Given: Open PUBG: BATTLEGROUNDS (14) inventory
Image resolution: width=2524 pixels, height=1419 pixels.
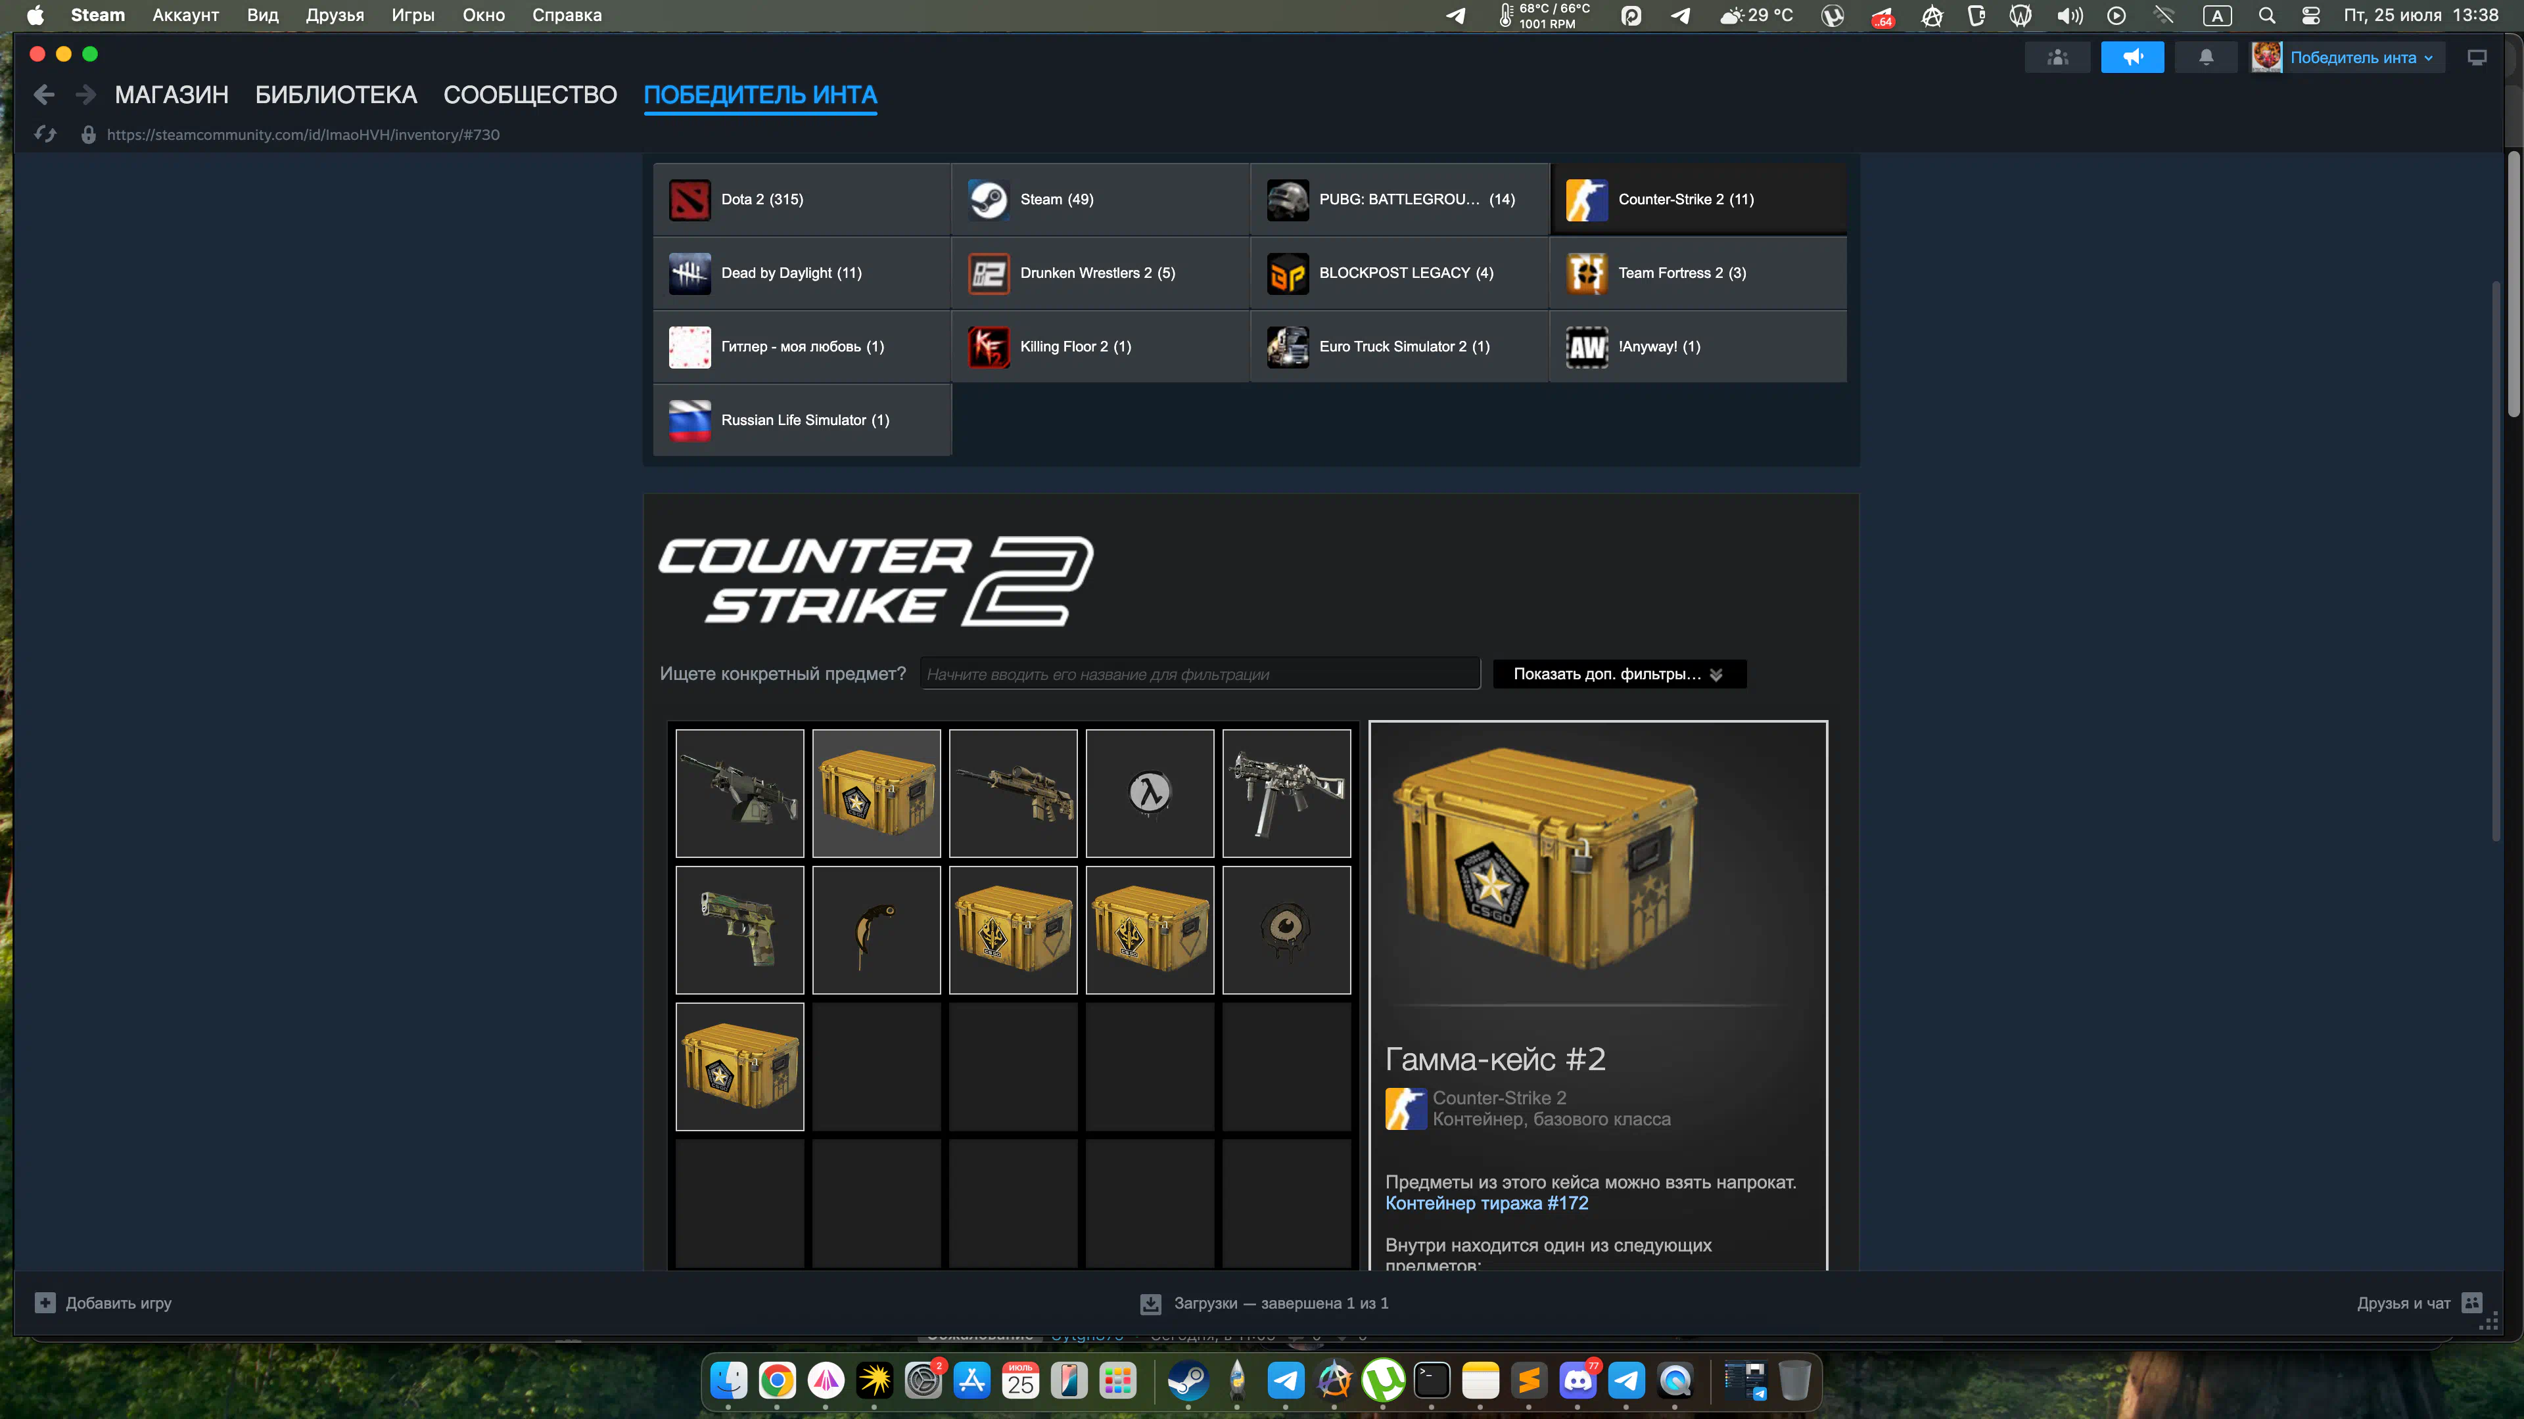Looking at the screenshot, I should tap(1399, 200).
